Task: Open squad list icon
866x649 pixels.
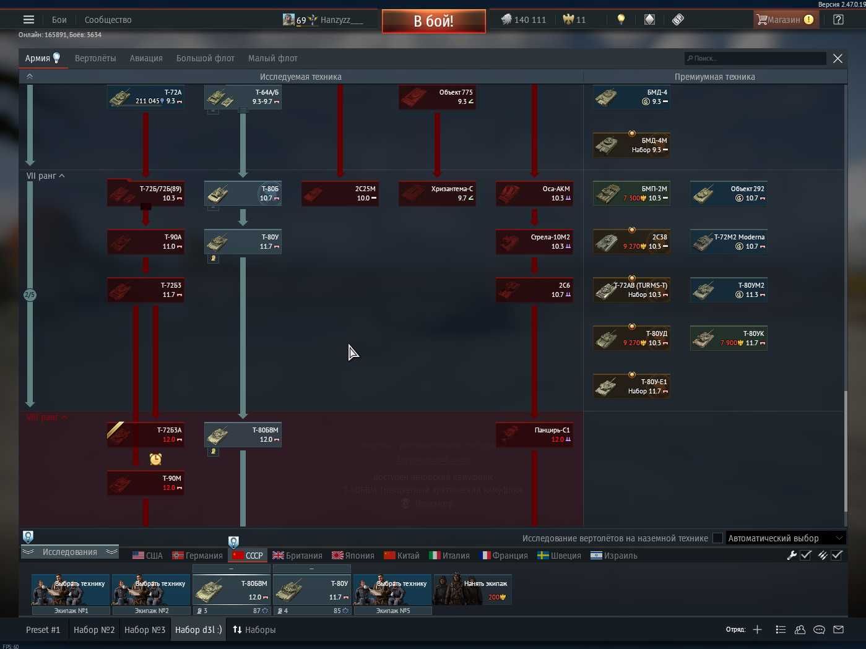Action: (781, 630)
